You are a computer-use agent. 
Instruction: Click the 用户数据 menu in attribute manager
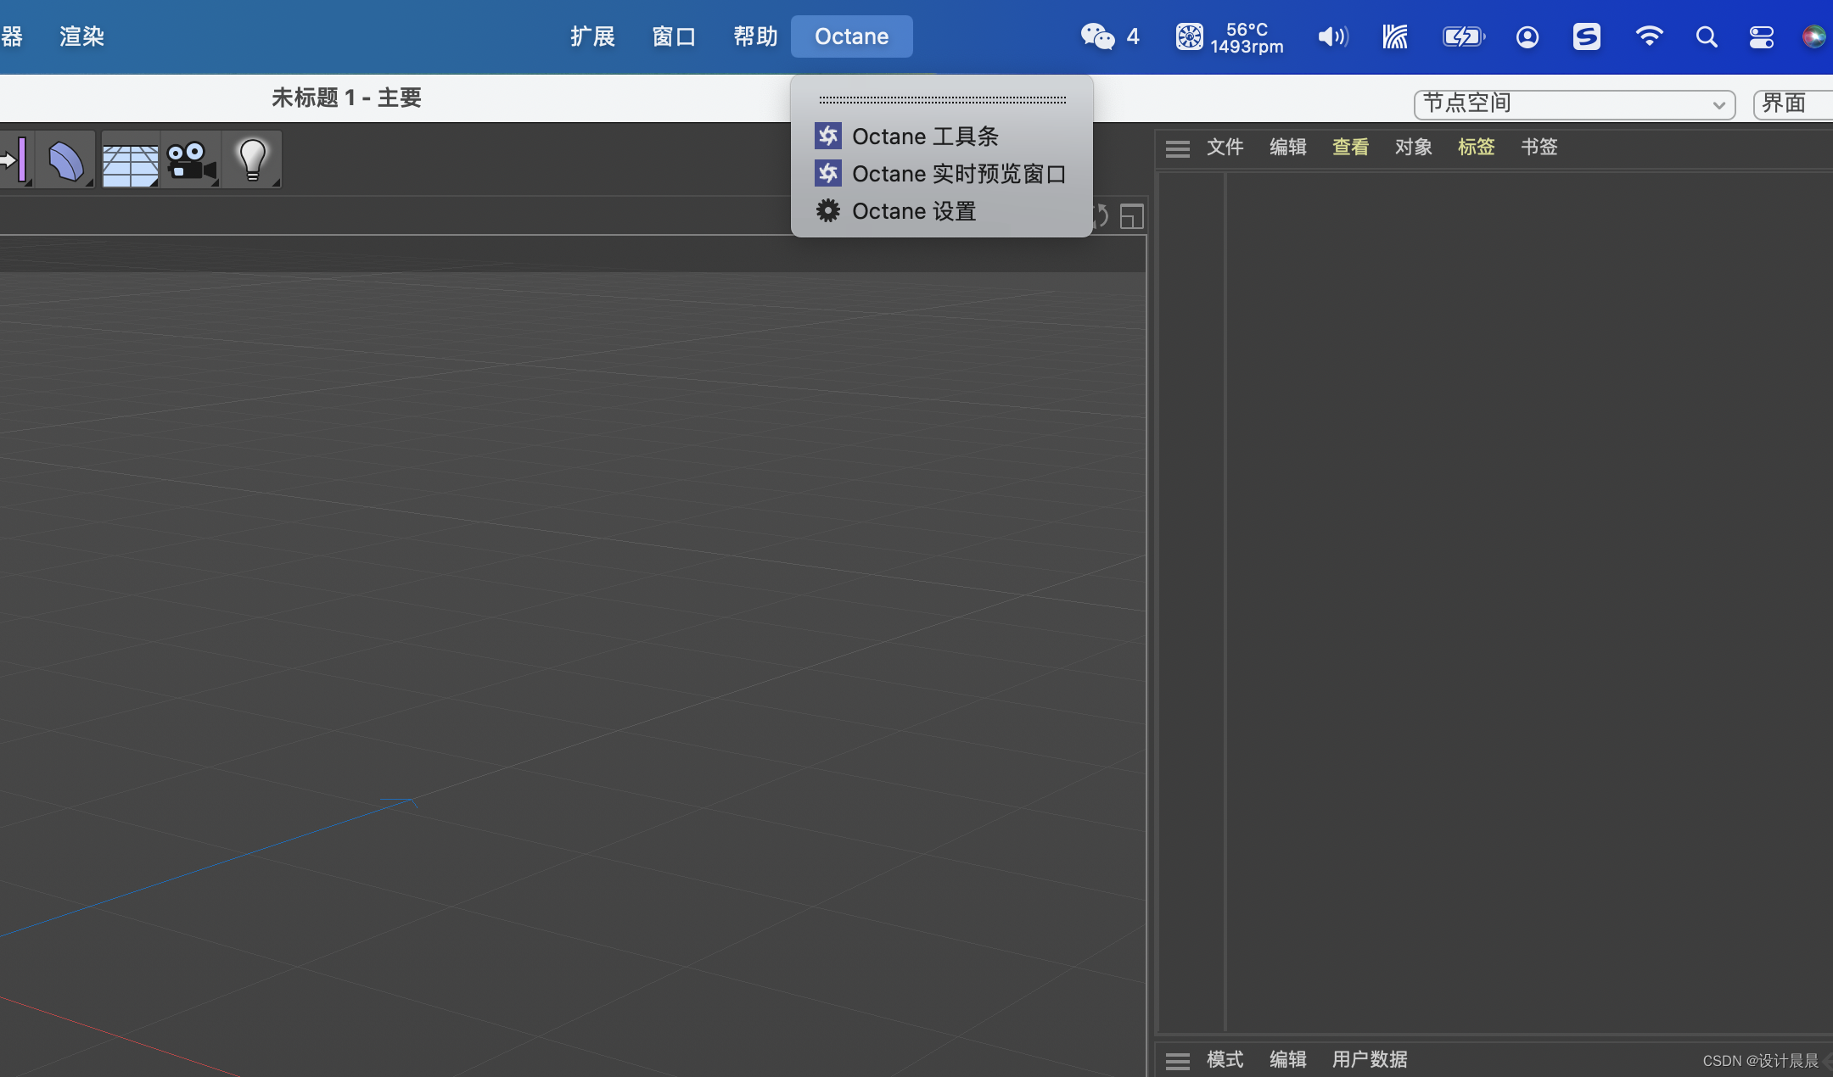(x=1369, y=1059)
